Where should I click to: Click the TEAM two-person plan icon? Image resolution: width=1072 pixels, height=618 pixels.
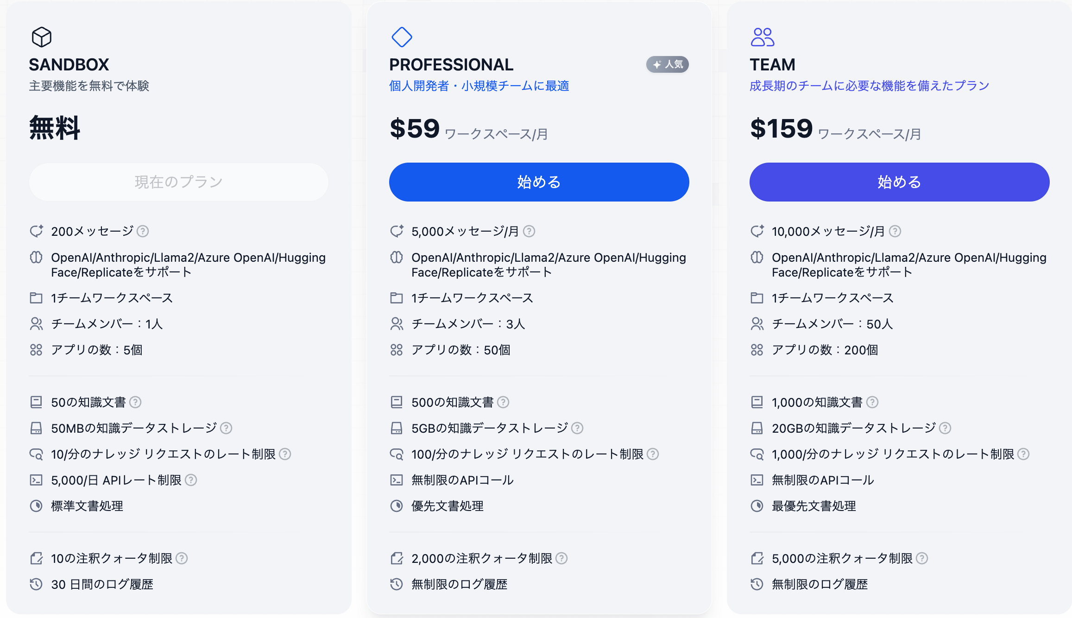tap(763, 38)
